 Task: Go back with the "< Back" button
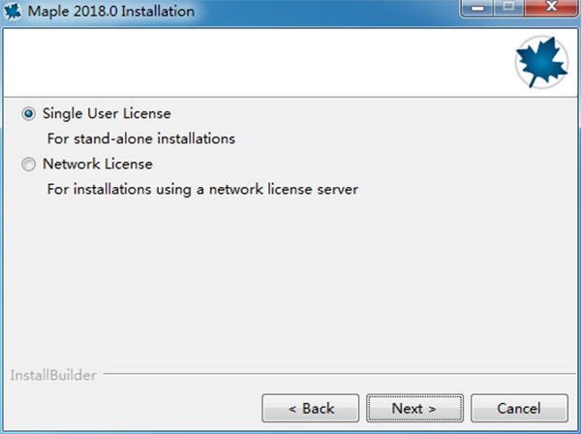tap(303, 408)
